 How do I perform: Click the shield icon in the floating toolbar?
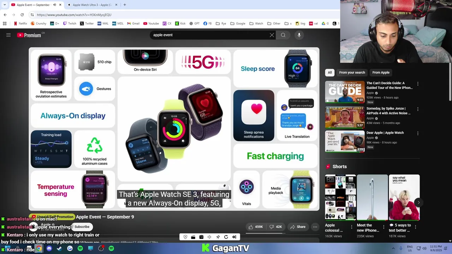pyautogui.click(x=185, y=237)
